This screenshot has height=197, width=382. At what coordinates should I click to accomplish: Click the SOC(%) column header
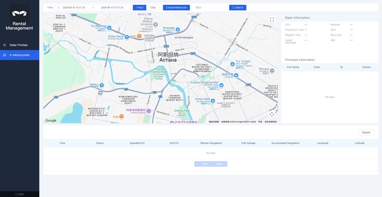tap(174, 143)
